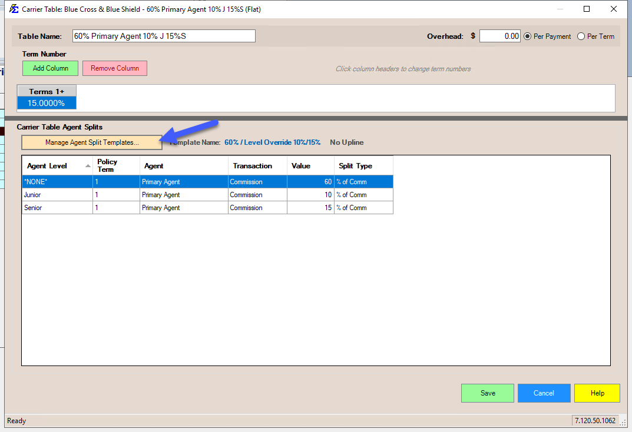Select the Junior agent level row
The height and width of the screenshot is (432, 632).
57,195
